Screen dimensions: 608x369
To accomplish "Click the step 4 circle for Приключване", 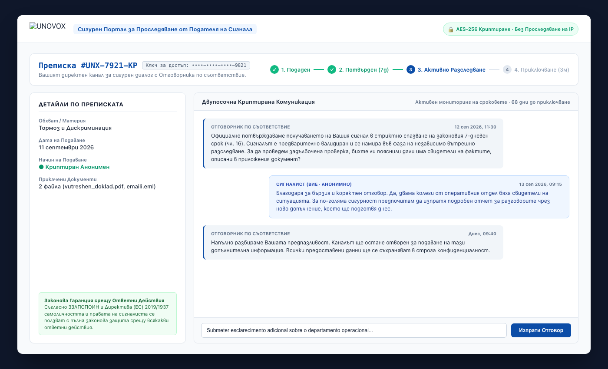I will click(507, 69).
